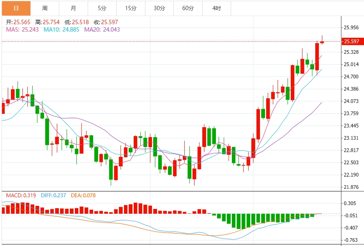Open the 60分 interval tab
Screen dimensions: 364x246
(x=188, y=8)
